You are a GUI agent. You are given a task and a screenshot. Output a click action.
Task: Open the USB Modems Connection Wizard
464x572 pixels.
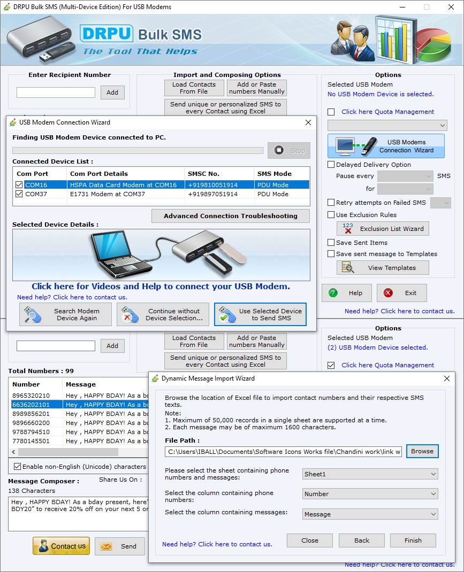pyautogui.click(x=386, y=144)
